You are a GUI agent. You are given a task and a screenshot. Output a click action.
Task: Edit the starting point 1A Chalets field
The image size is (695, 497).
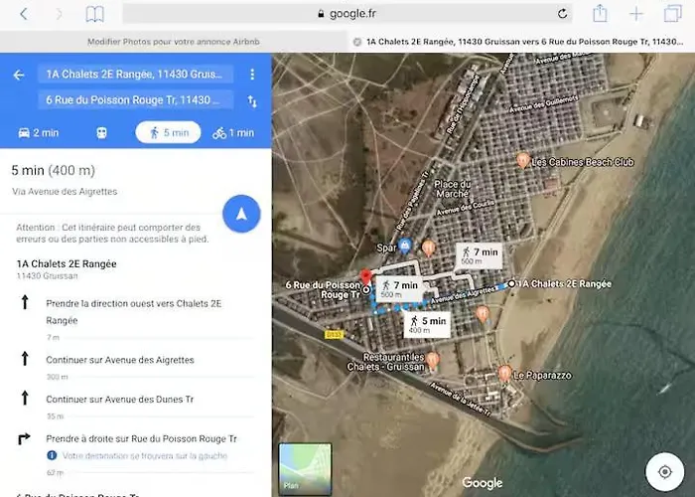(x=136, y=75)
